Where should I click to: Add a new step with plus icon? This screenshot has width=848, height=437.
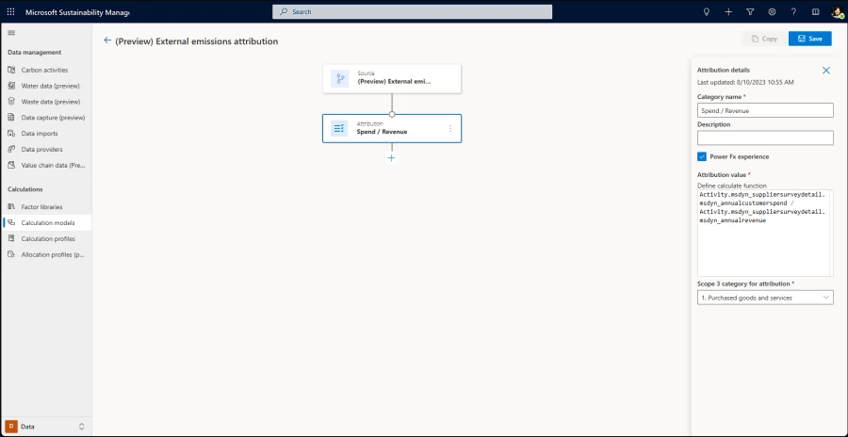tap(392, 158)
